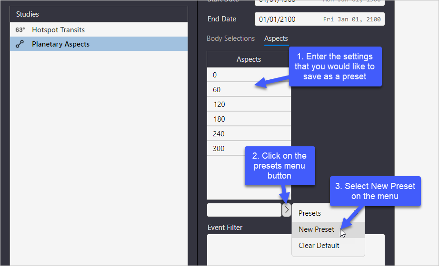Switch to Body Selections tab
The width and height of the screenshot is (439, 266).
pyautogui.click(x=231, y=38)
